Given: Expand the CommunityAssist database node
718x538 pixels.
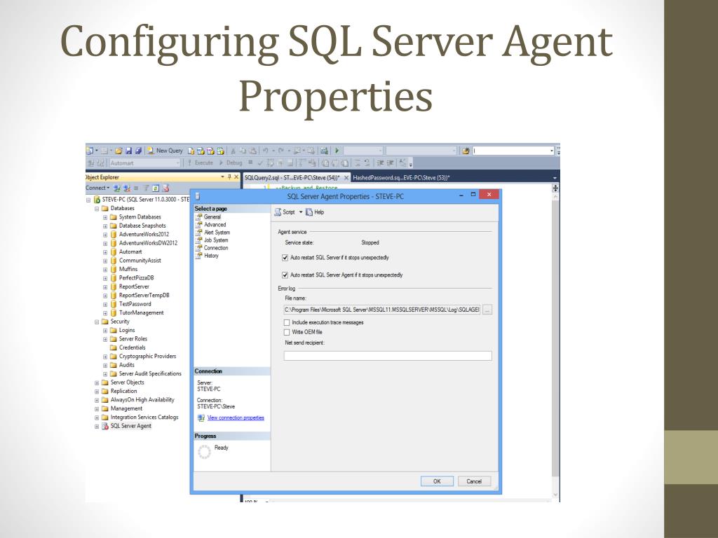Looking at the screenshot, I should tap(105, 261).
